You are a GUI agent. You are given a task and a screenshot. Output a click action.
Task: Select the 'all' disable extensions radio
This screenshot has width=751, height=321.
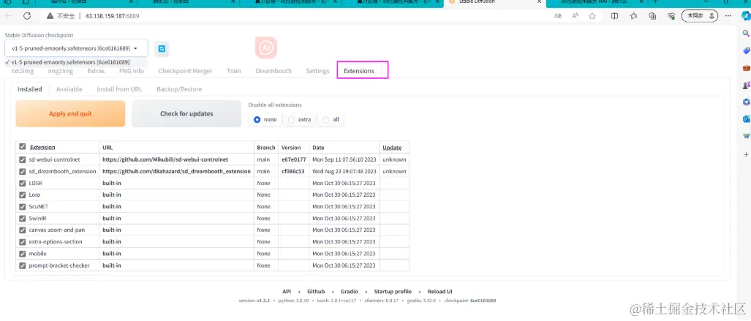click(x=326, y=119)
